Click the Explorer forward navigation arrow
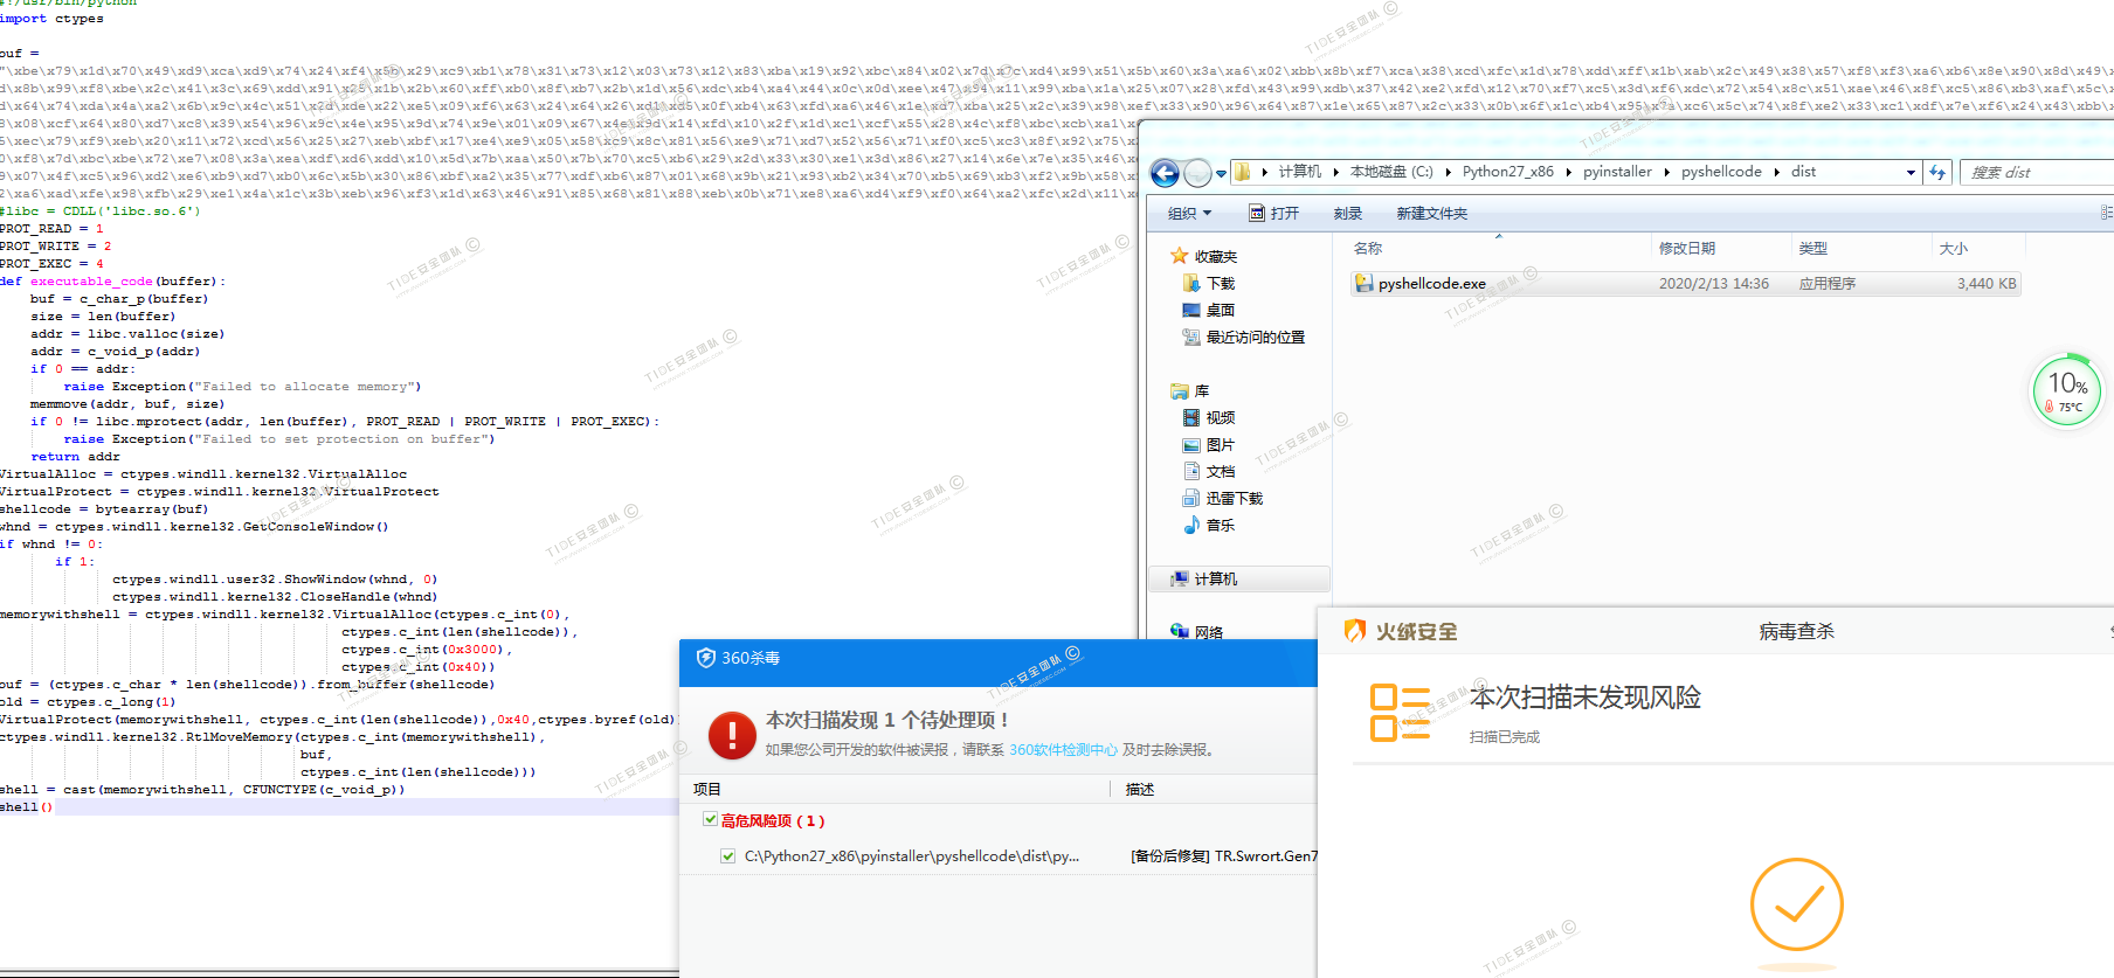Screen dimensions: 2114x978 point(1197,172)
